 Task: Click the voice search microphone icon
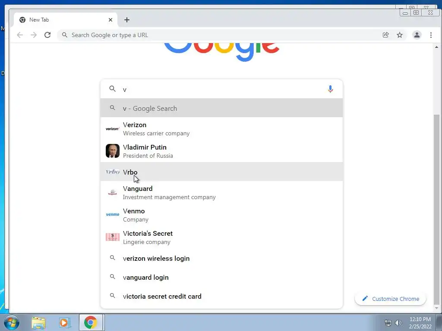(330, 89)
